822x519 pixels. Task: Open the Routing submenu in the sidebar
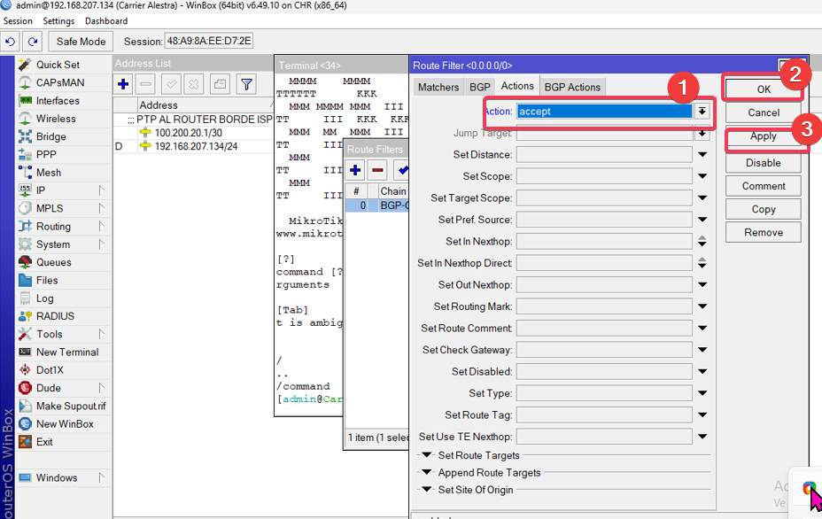tap(64, 227)
